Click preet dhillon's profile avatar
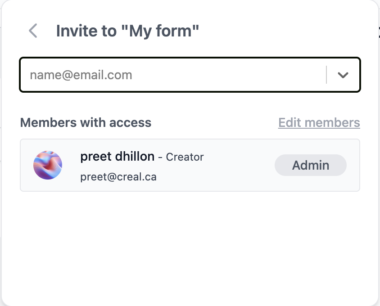Image resolution: width=380 pixels, height=306 pixels. 48,165
